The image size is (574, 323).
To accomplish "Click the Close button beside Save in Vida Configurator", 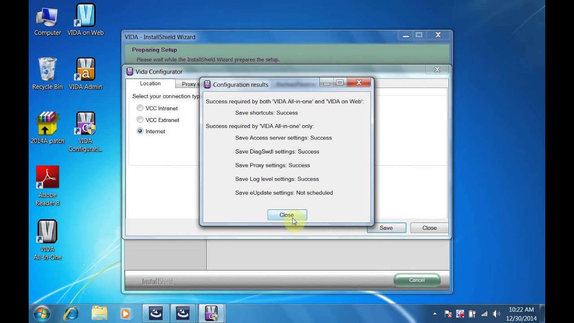I will pos(429,228).
